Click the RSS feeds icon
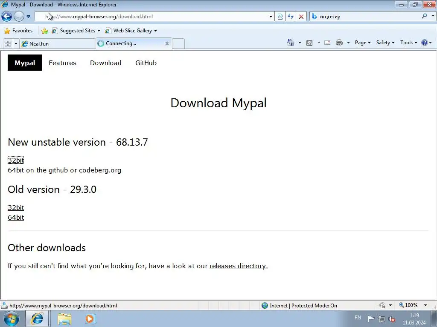Screen dimensions: 437x327 pyautogui.click(x=309, y=43)
